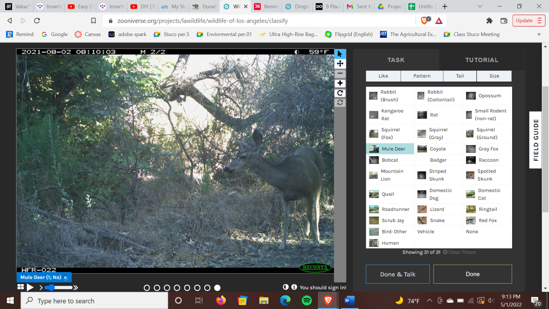Click the grid view icon beside play

point(21,287)
